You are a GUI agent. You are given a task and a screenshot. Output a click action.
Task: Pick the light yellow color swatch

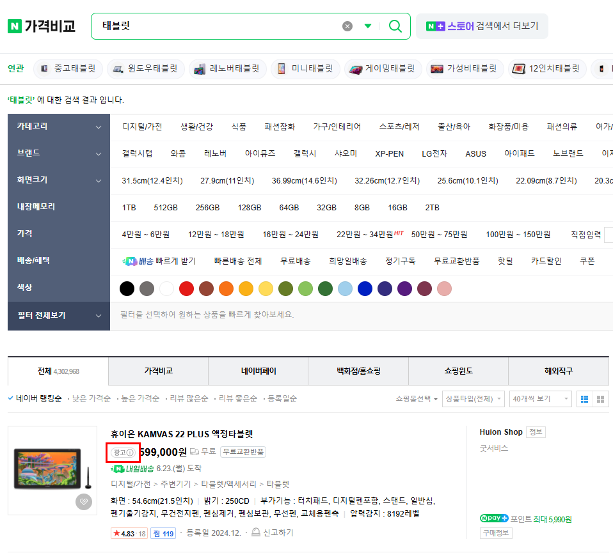(x=266, y=288)
